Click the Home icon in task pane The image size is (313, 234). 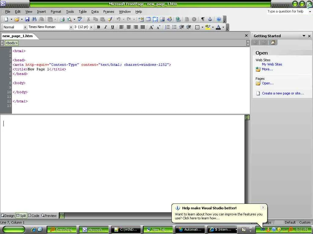273,42
